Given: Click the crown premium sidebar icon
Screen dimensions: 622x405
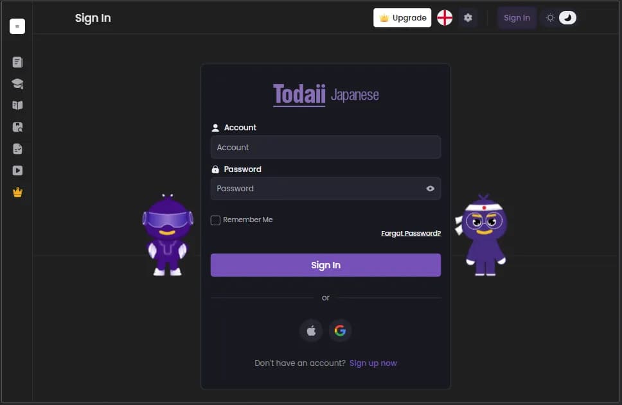Looking at the screenshot, I should 17,192.
